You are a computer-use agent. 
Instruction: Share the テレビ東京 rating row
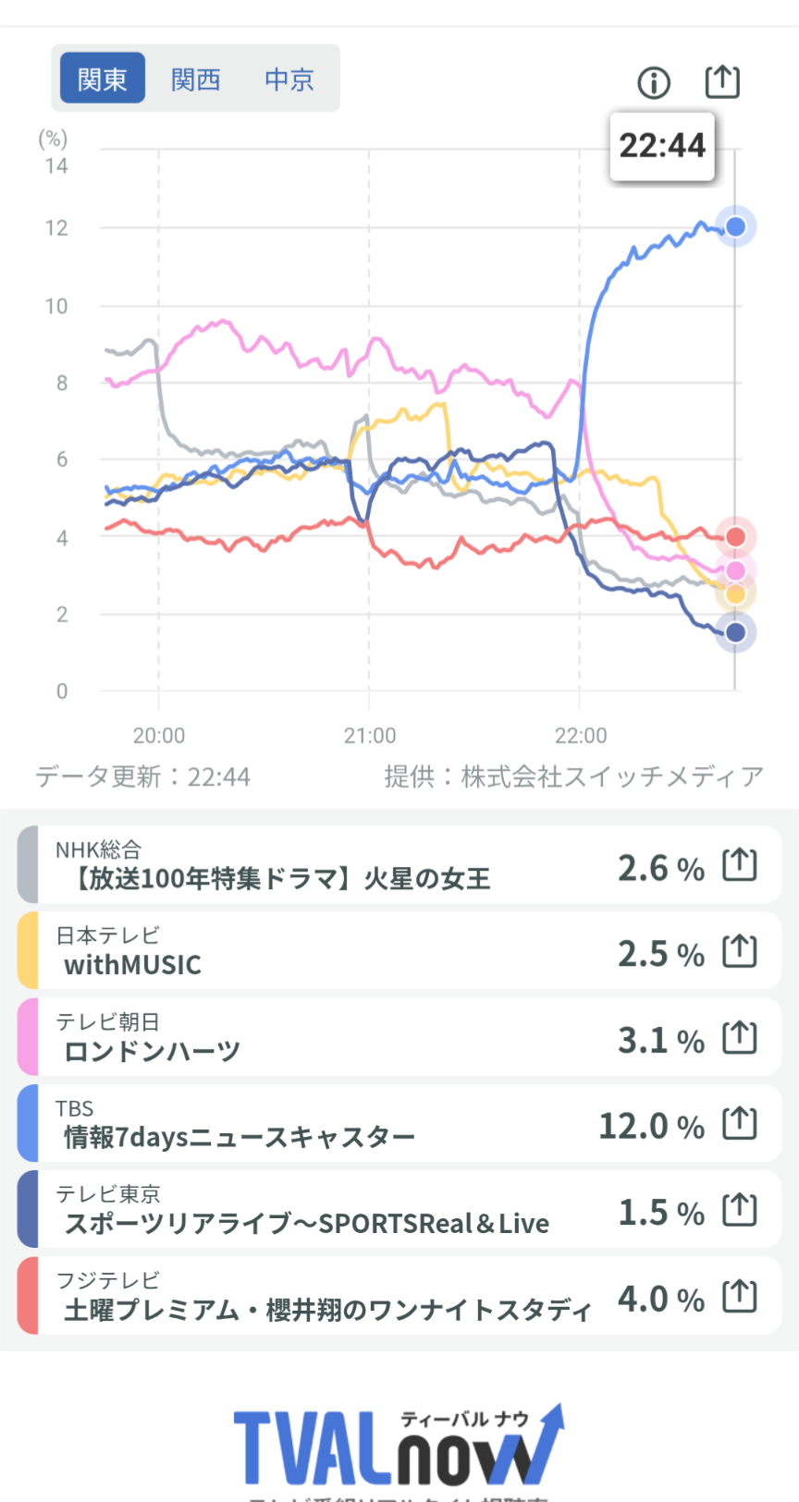pyautogui.click(x=740, y=1210)
